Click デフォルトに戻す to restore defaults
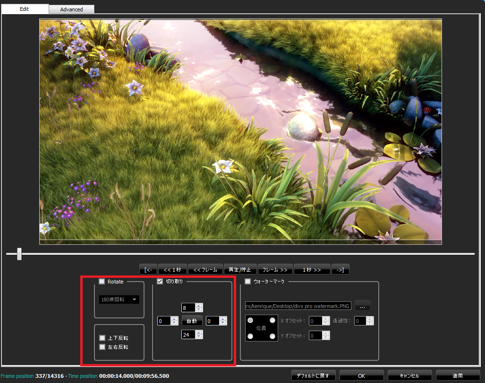Image resolution: width=485 pixels, height=383 pixels. point(314,375)
